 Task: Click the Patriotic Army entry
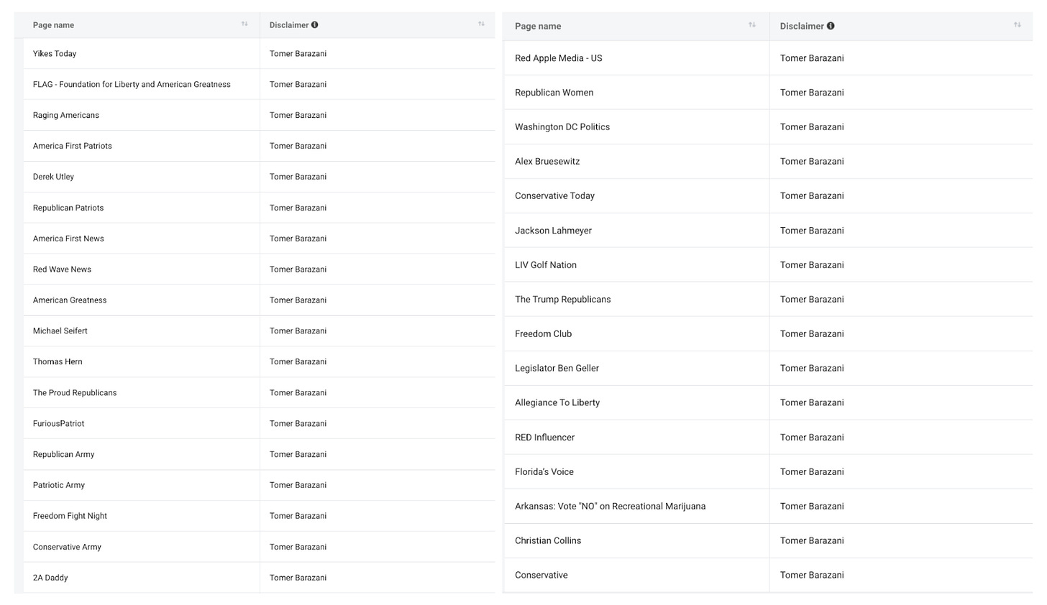coord(59,485)
